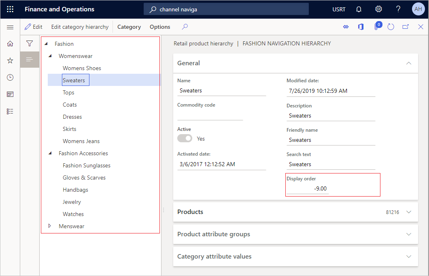429x276 pixels.
Task: Open the Category menu tab
Action: coord(129,27)
